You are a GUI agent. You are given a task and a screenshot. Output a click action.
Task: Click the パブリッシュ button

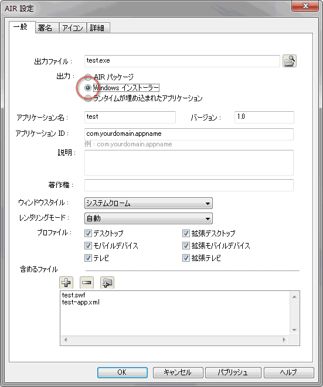[233, 372]
